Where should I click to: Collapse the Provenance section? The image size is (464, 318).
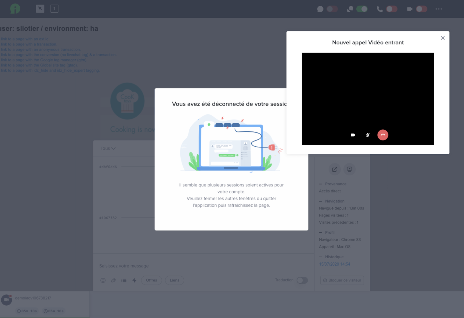tap(321, 184)
